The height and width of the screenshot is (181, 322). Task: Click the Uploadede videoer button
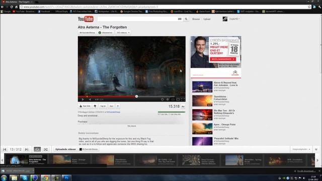(65, 149)
